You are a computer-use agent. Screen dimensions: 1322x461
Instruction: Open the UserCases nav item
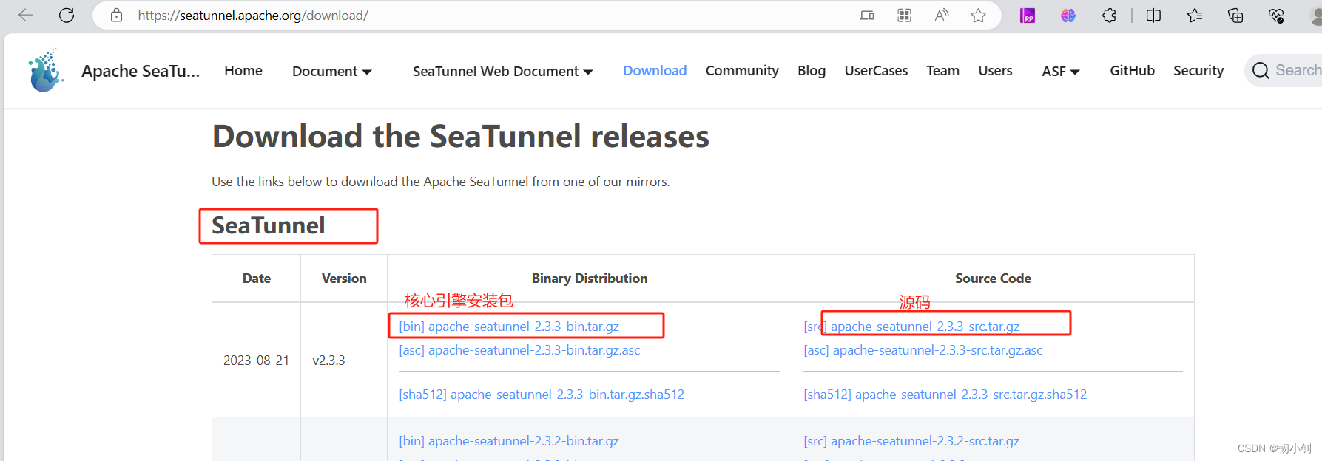(876, 71)
